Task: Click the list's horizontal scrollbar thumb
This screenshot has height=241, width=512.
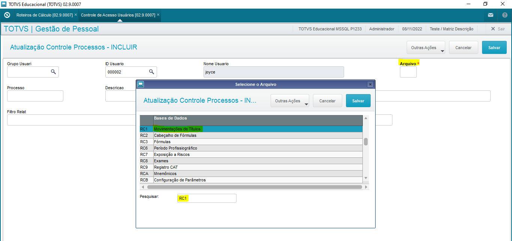Action: (255, 187)
